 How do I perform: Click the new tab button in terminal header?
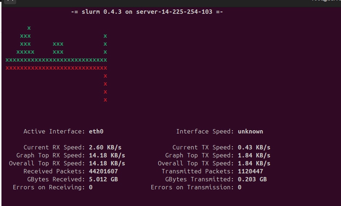click(10, 1)
